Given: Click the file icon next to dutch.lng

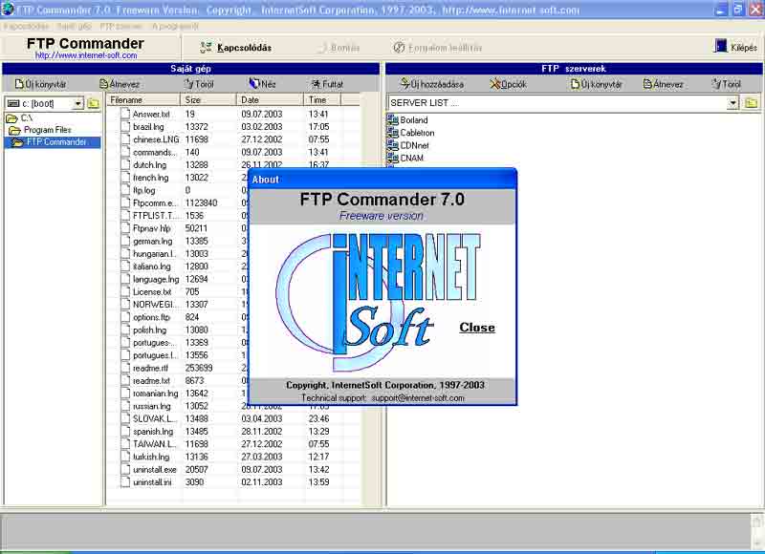Looking at the screenshot, I should [125, 164].
